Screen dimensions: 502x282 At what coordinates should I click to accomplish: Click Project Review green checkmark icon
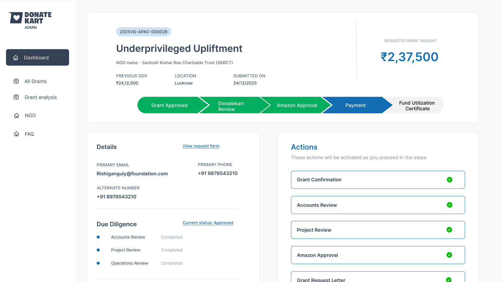pos(449,230)
